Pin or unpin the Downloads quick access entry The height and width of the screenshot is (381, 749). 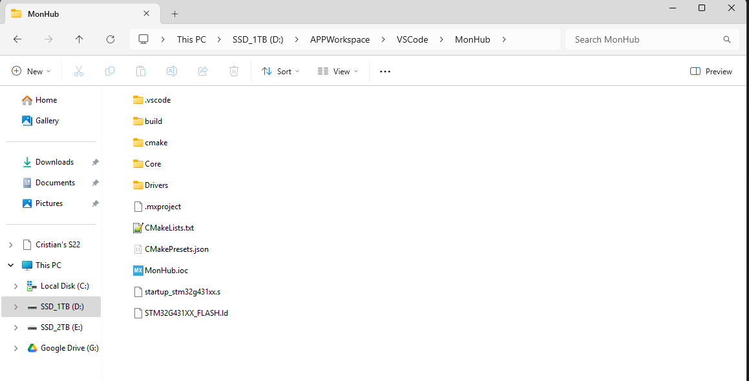[x=95, y=162]
